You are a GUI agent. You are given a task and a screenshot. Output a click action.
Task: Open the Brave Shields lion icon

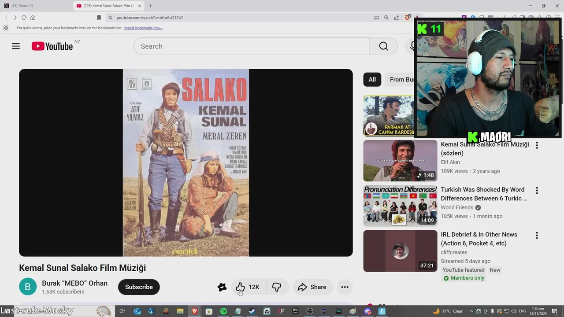click(408, 18)
